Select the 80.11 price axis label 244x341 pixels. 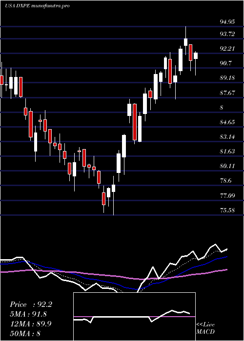click(227, 167)
